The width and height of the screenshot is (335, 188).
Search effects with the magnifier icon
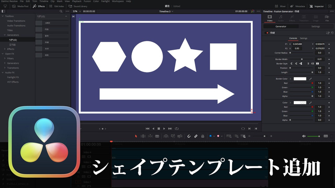pyautogui.click(x=61, y=11)
